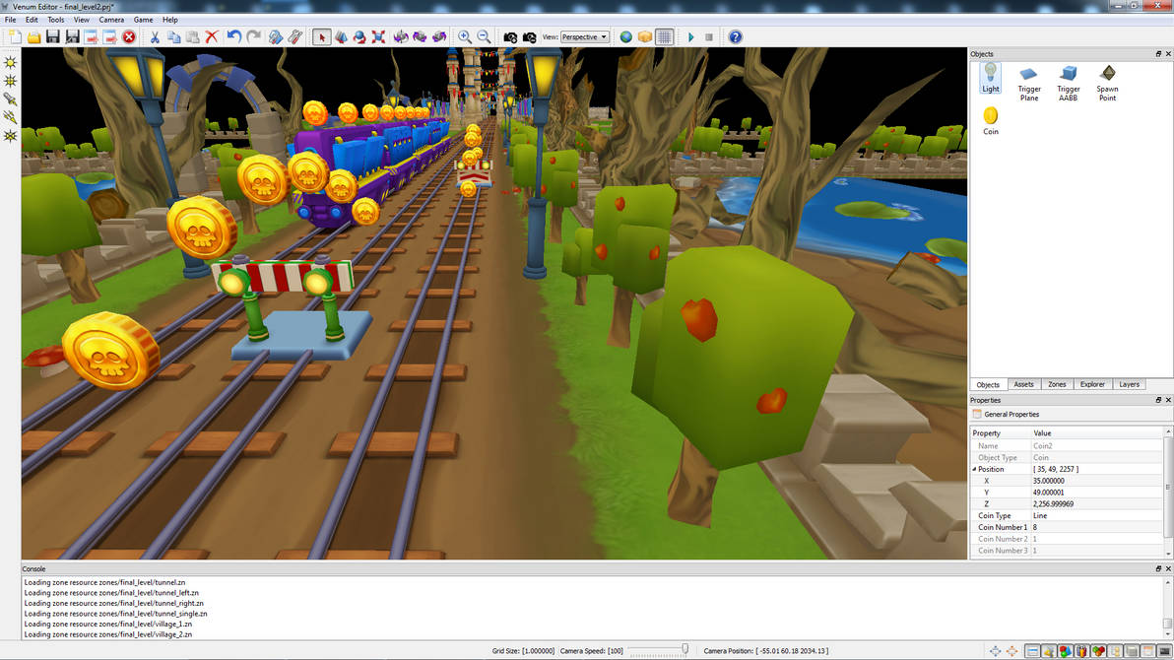The image size is (1174, 660).
Task: Open the View menu
Action: (82, 20)
